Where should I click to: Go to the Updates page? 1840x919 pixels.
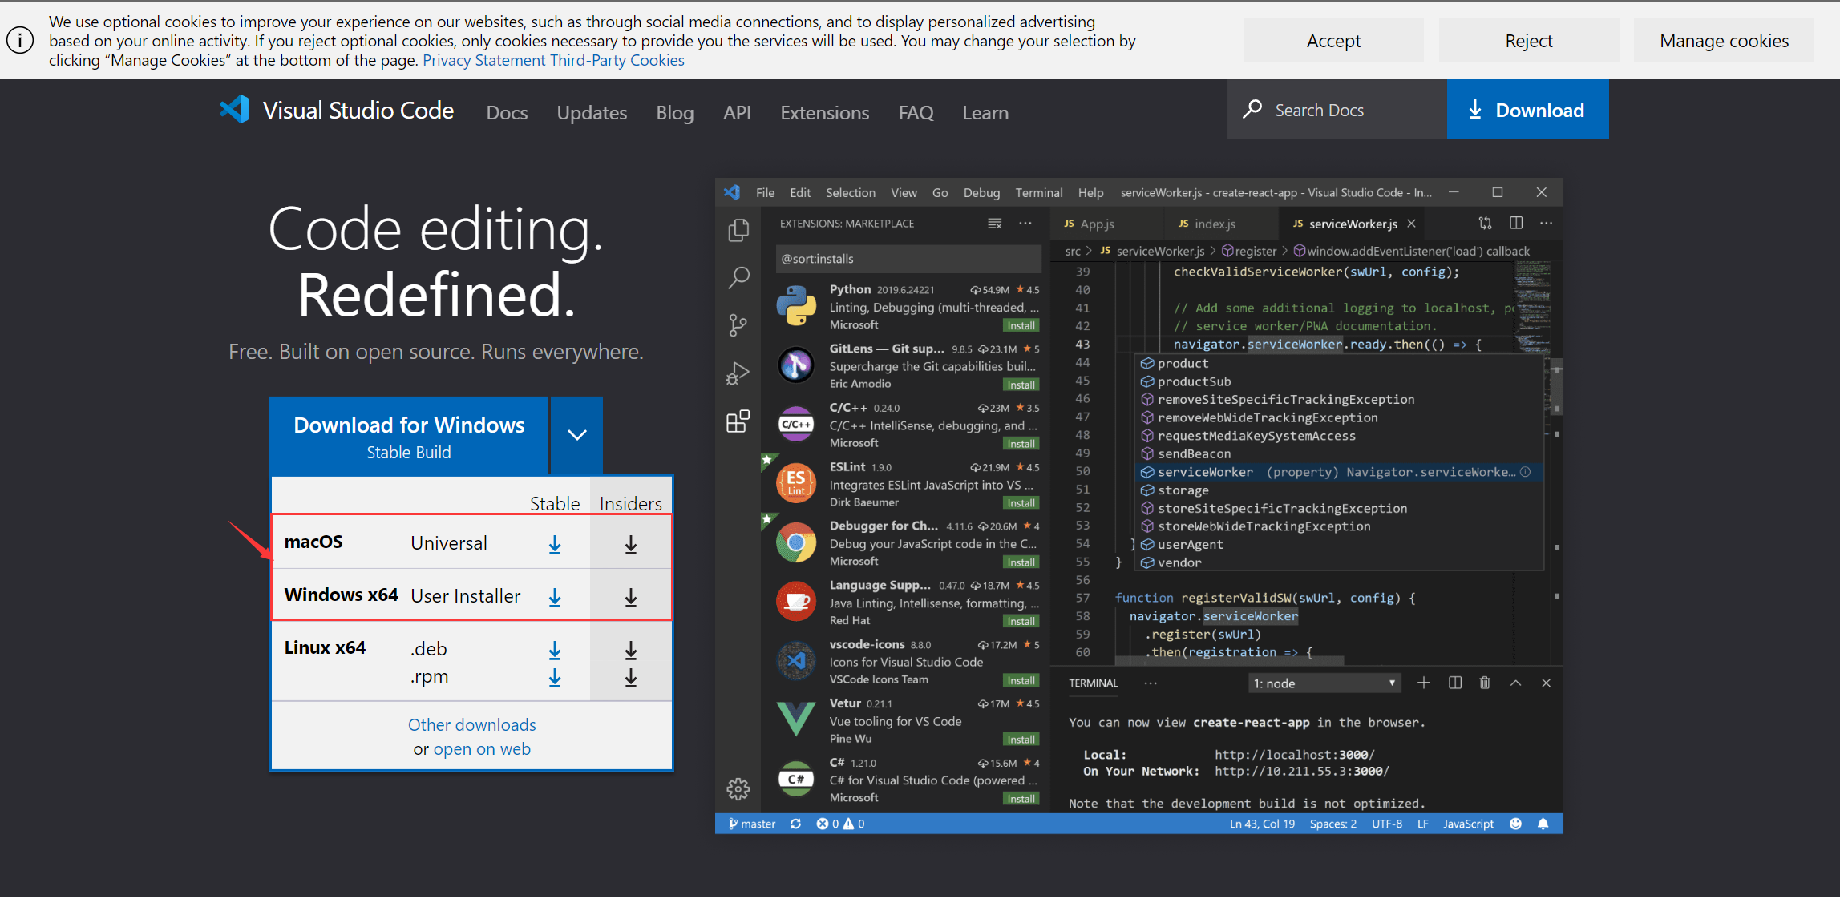(x=592, y=113)
